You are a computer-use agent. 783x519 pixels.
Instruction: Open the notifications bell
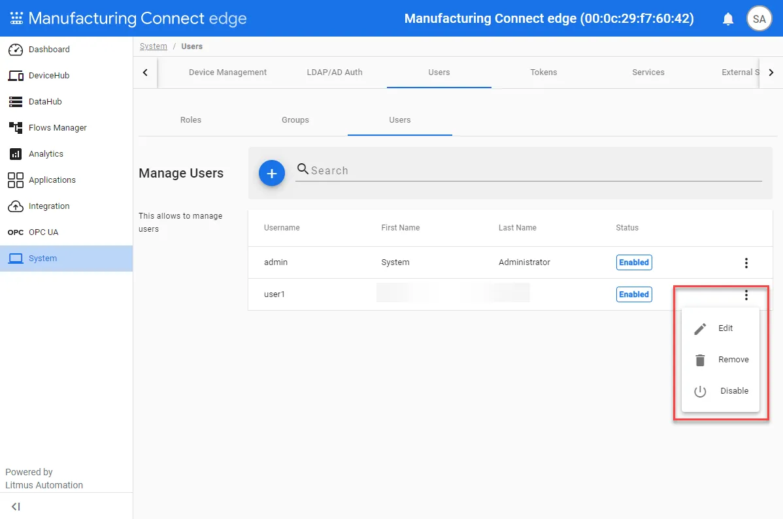point(728,19)
